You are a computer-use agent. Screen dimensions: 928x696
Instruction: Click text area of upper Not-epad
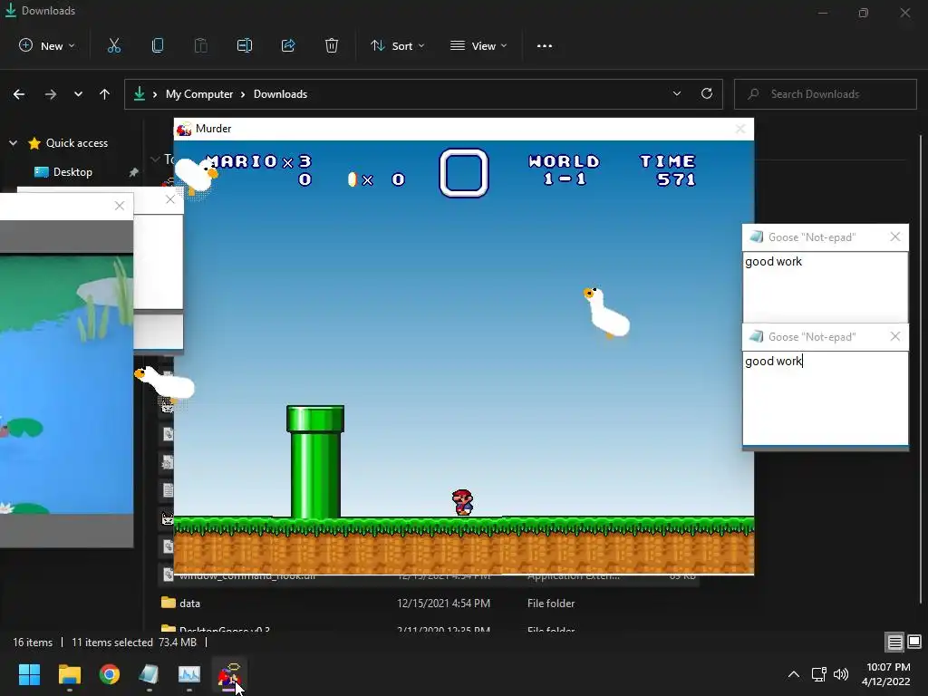pos(825,287)
